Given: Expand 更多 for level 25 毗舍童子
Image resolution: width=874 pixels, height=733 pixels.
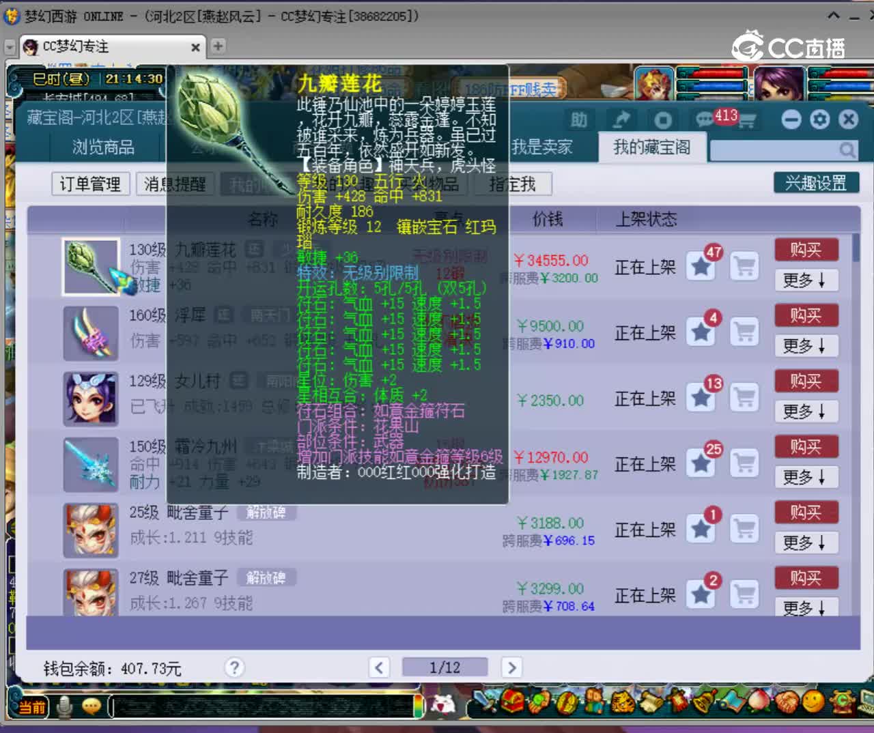Looking at the screenshot, I should 806,542.
